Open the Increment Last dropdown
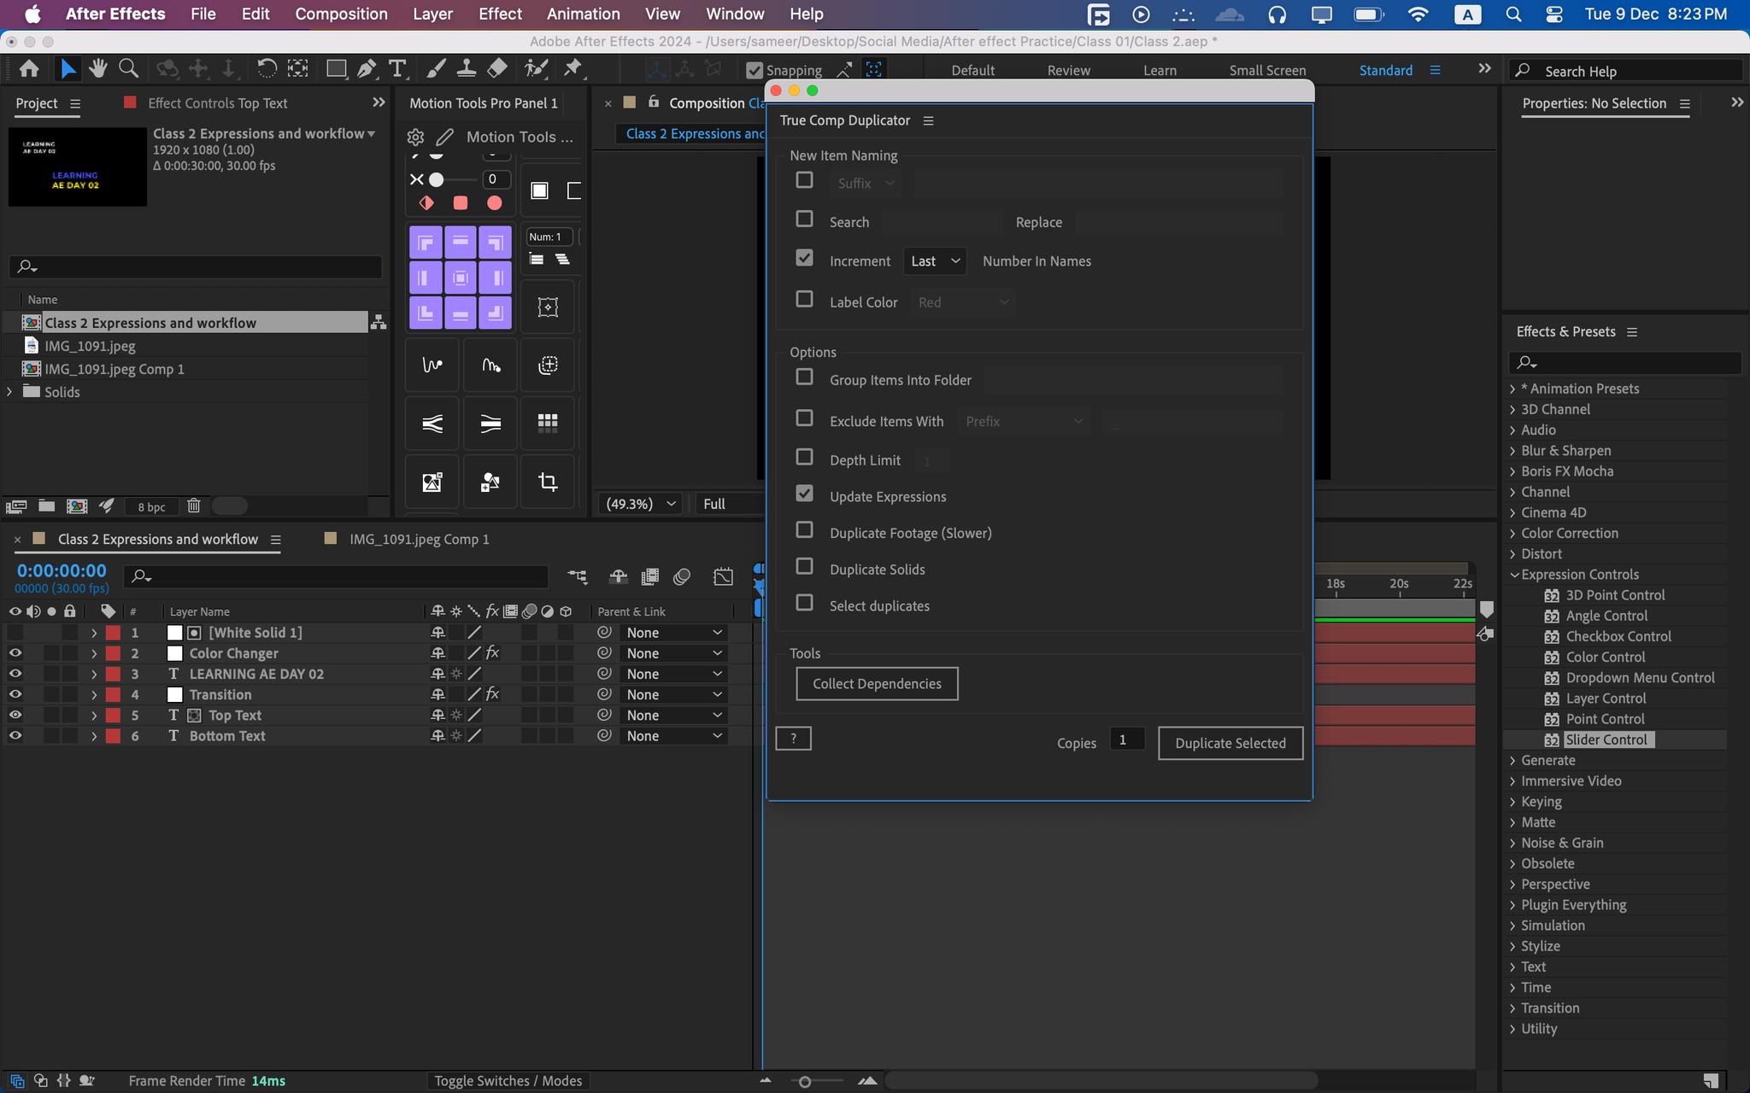 [x=935, y=261]
